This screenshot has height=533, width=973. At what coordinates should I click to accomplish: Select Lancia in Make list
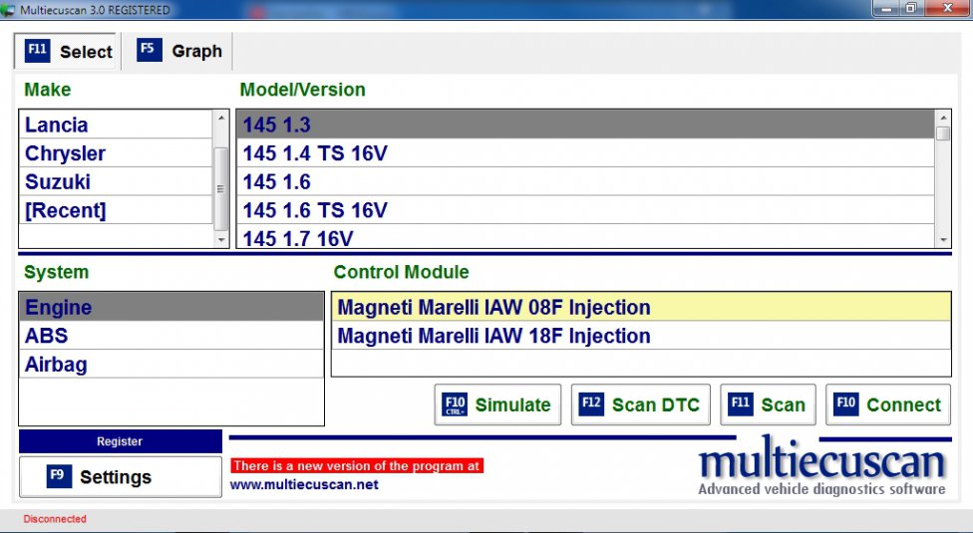57,126
